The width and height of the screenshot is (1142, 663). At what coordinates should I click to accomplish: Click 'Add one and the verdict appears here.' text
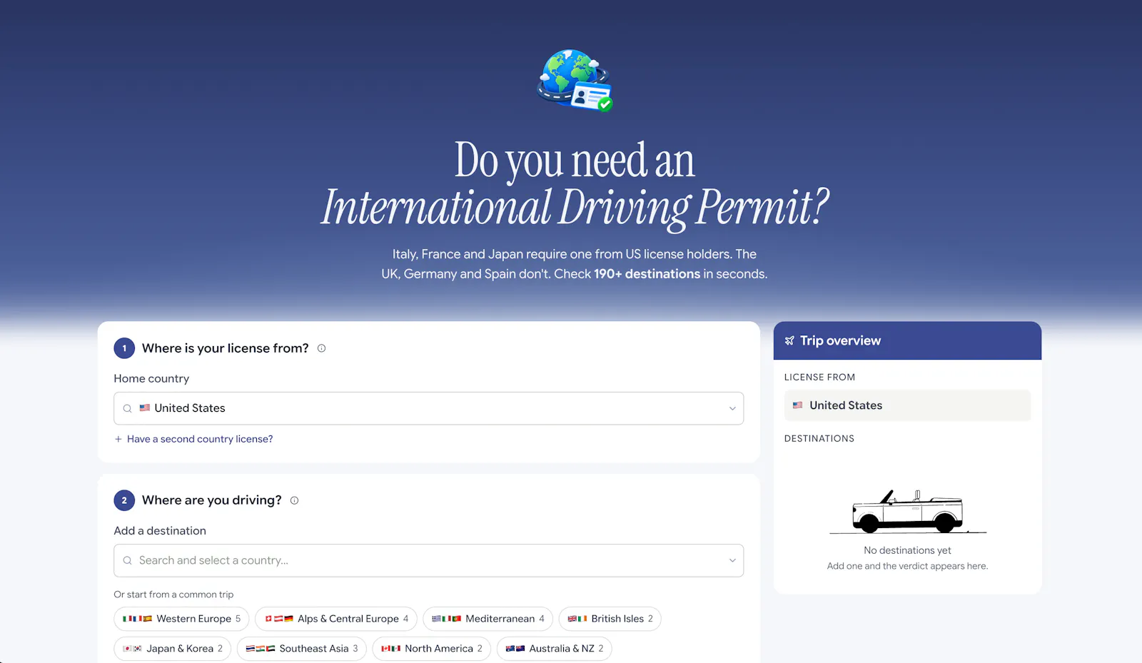click(907, 566)
